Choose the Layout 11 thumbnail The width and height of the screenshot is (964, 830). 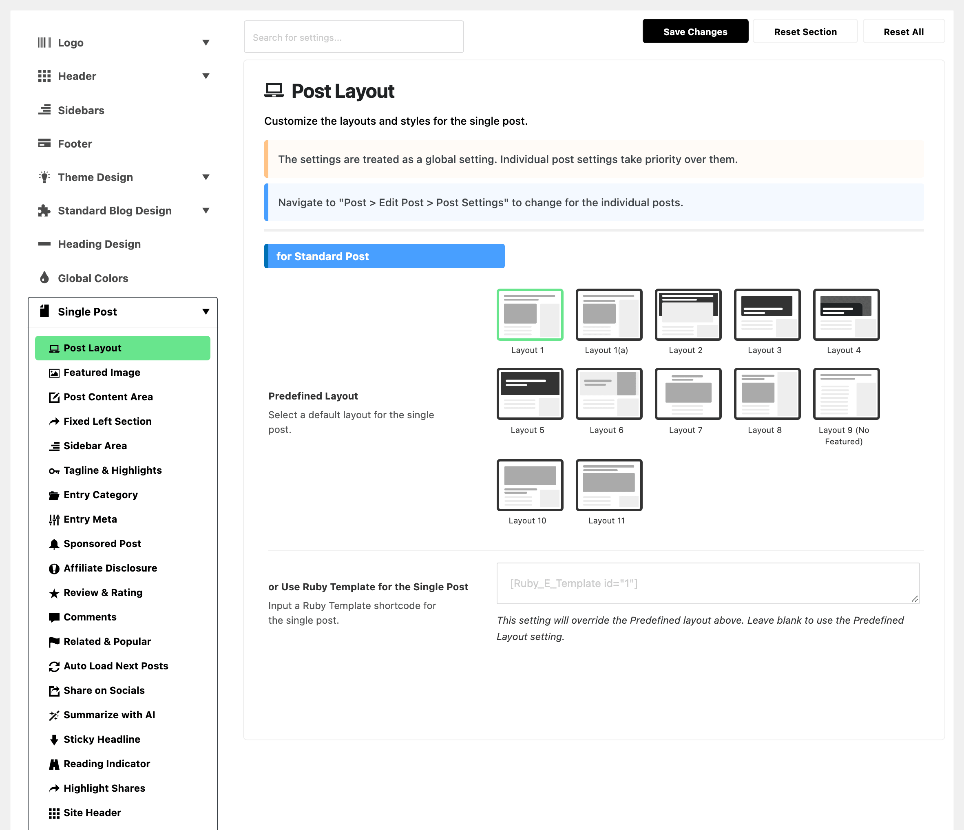[609, 485]
